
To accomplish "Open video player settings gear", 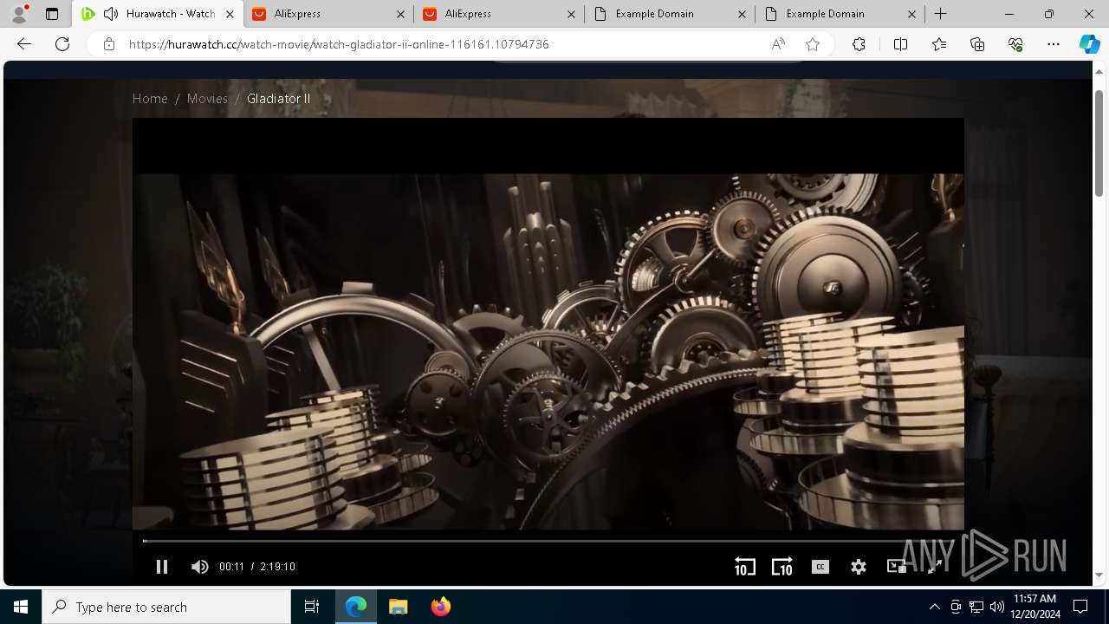I will 859,567.
